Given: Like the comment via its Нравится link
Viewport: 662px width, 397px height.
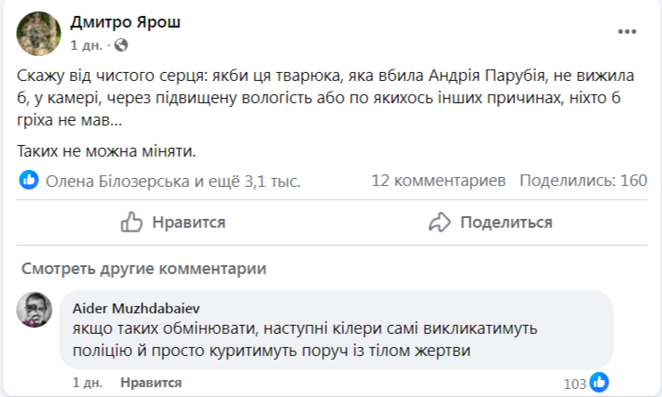Looking at the screenshot, I should click(151, 383).
